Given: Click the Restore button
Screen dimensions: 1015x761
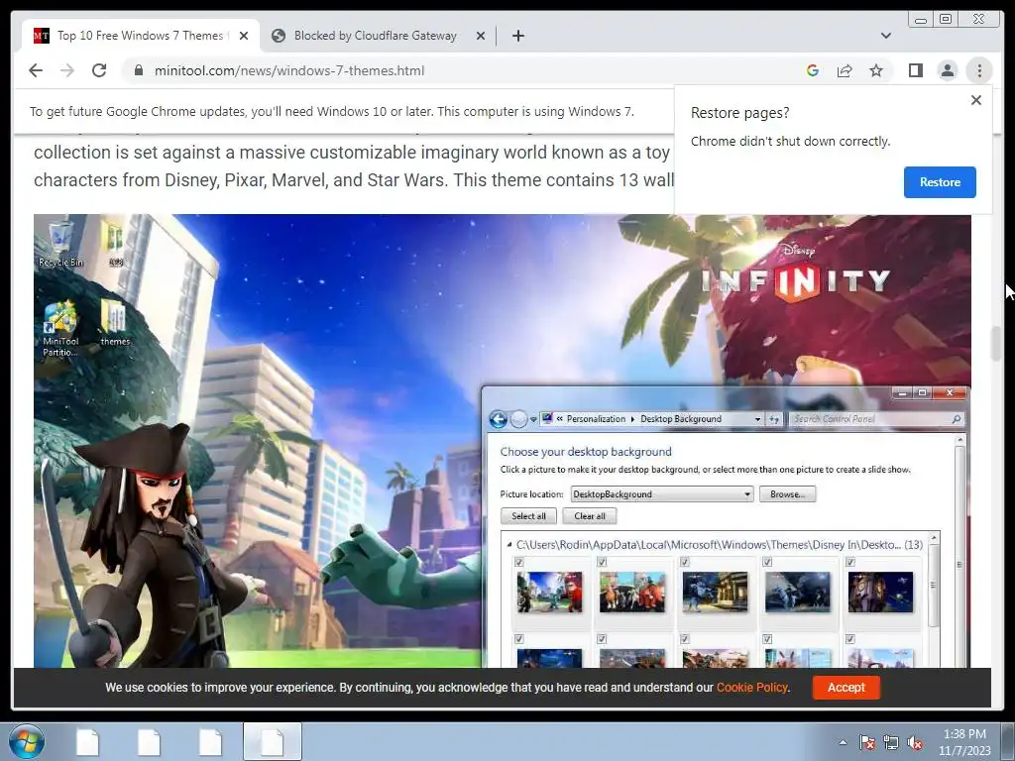Looking at the screenshot, I should (x=940, y=182).
